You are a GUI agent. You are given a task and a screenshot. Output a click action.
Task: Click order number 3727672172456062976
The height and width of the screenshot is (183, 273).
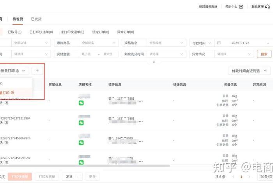click(x=15, y=138)
